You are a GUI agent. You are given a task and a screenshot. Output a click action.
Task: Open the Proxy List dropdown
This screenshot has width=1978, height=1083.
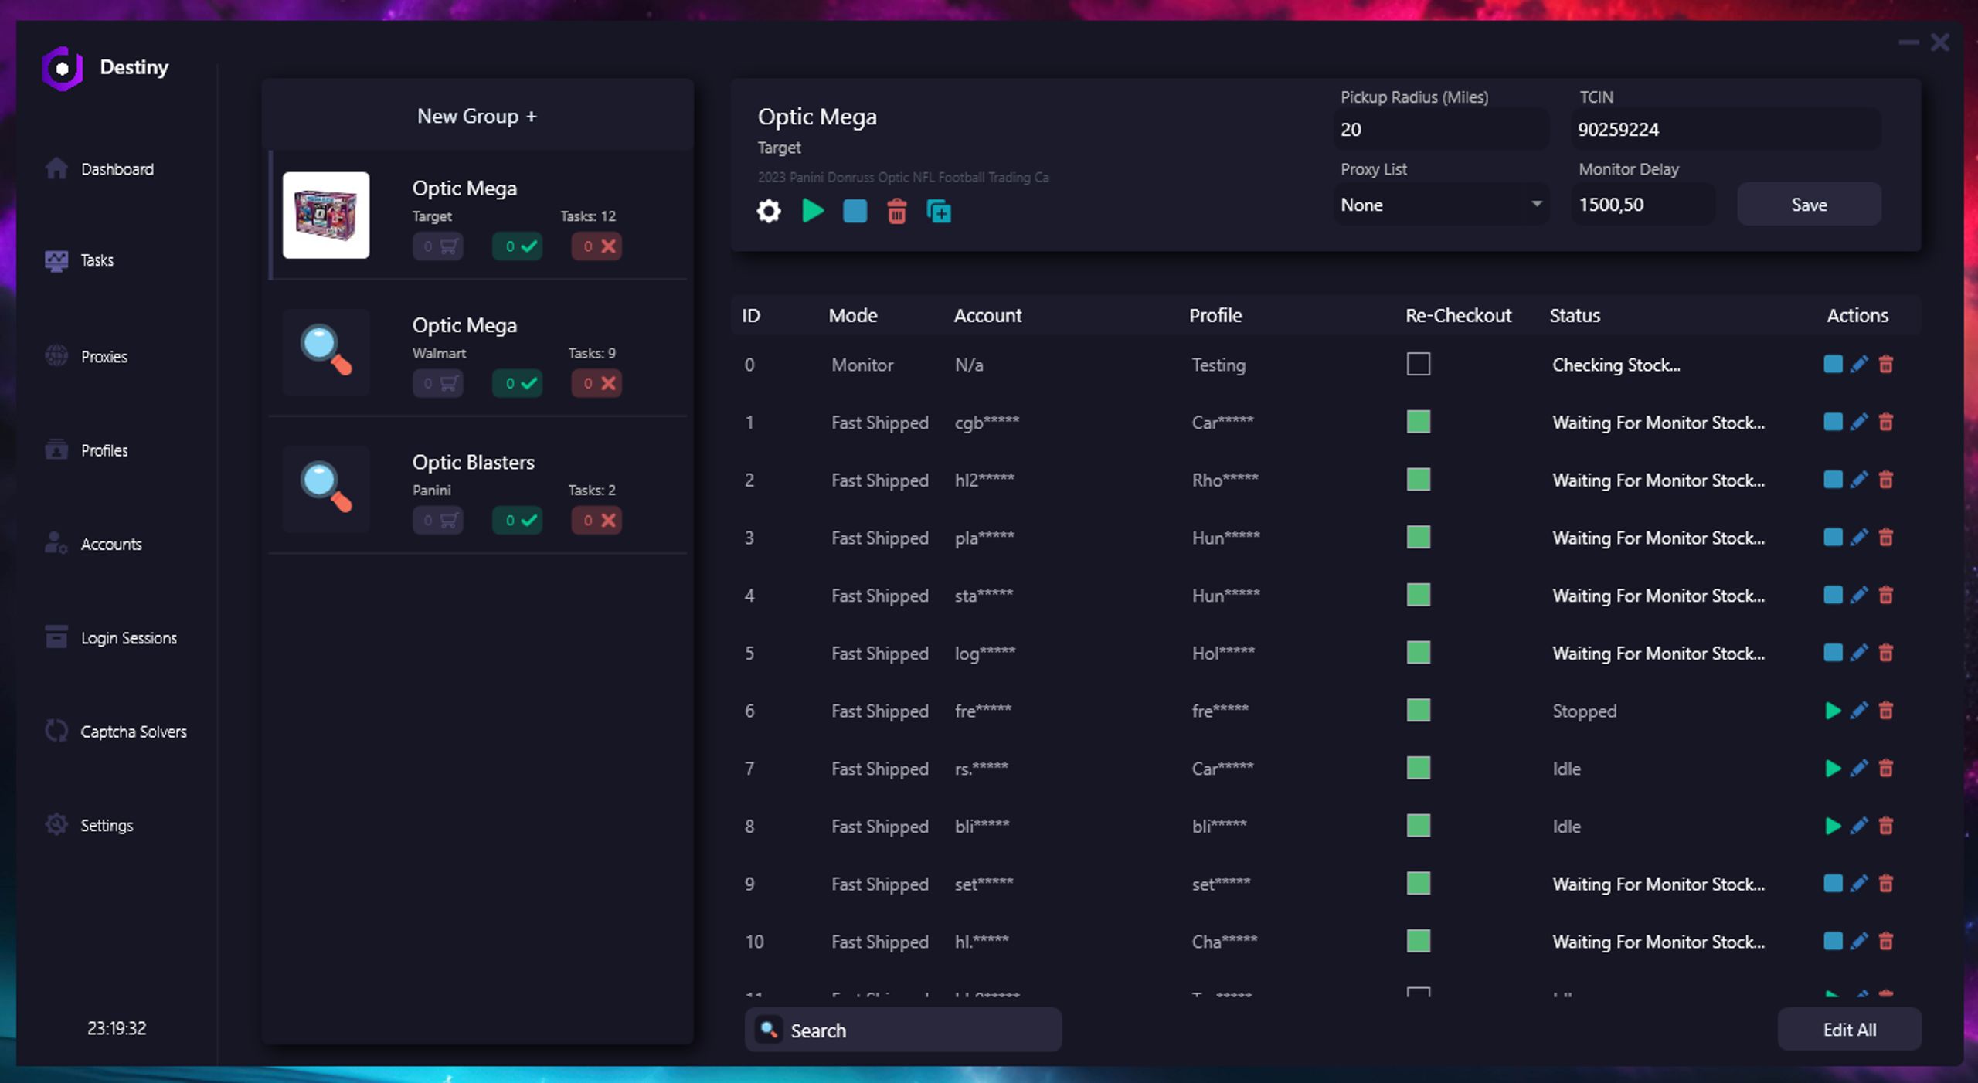1441,205
